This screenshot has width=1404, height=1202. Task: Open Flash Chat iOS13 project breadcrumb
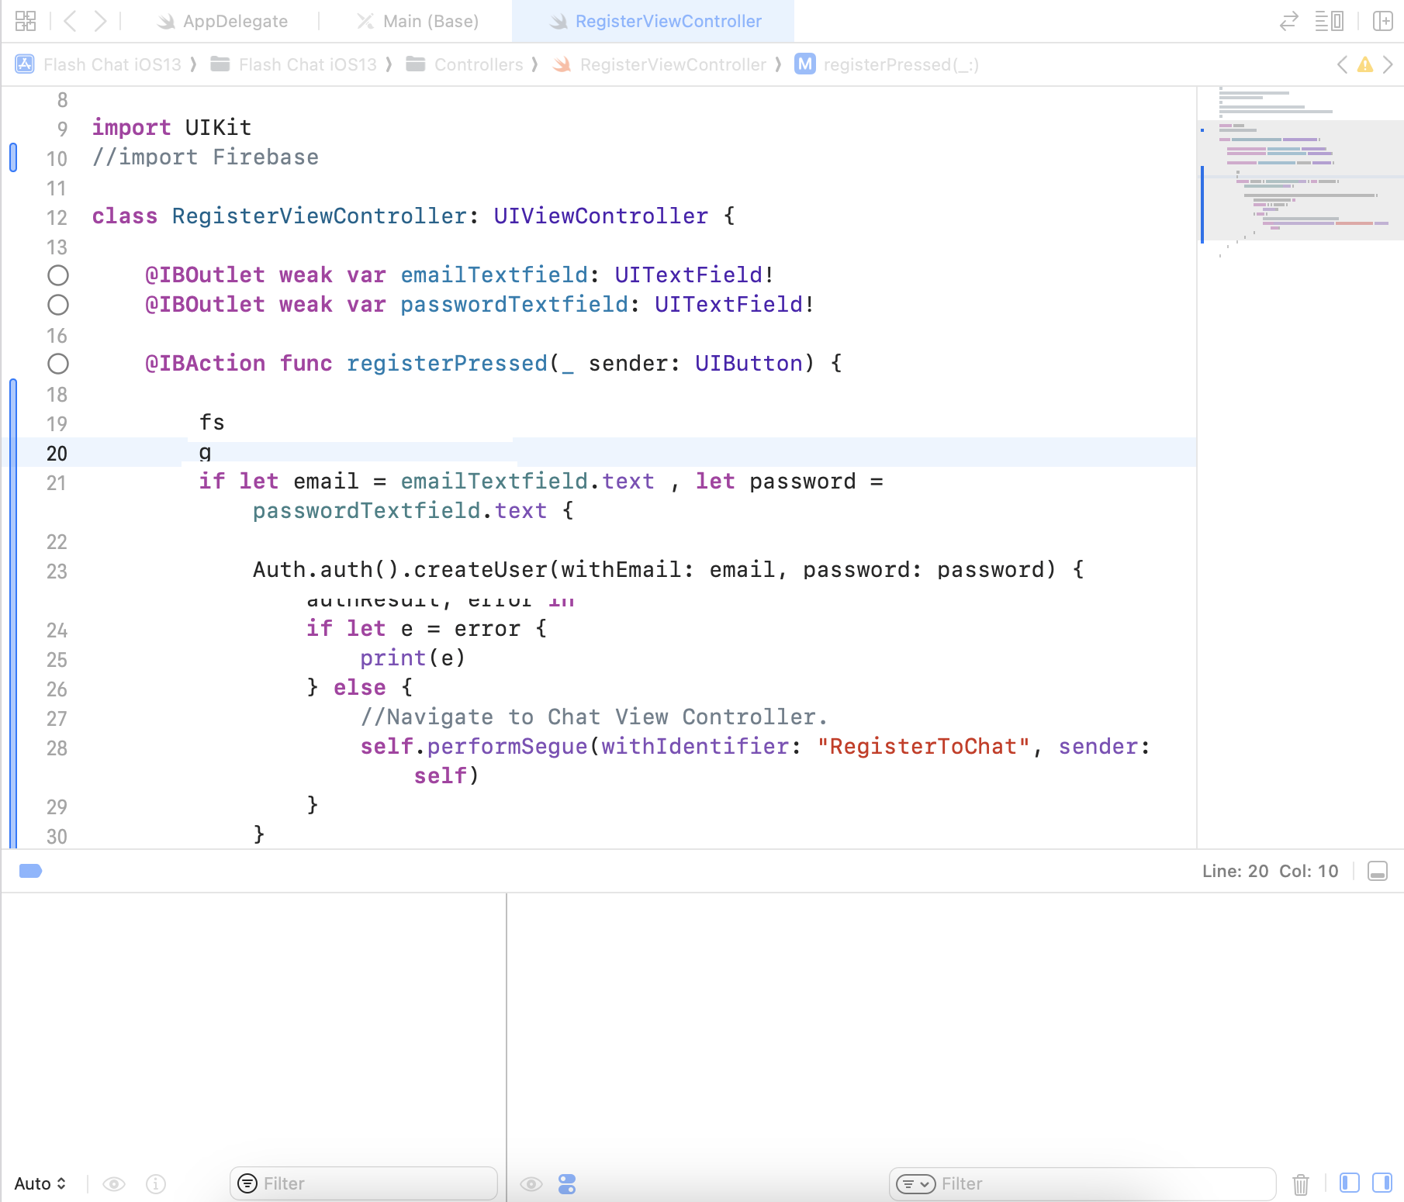(99, 64)
